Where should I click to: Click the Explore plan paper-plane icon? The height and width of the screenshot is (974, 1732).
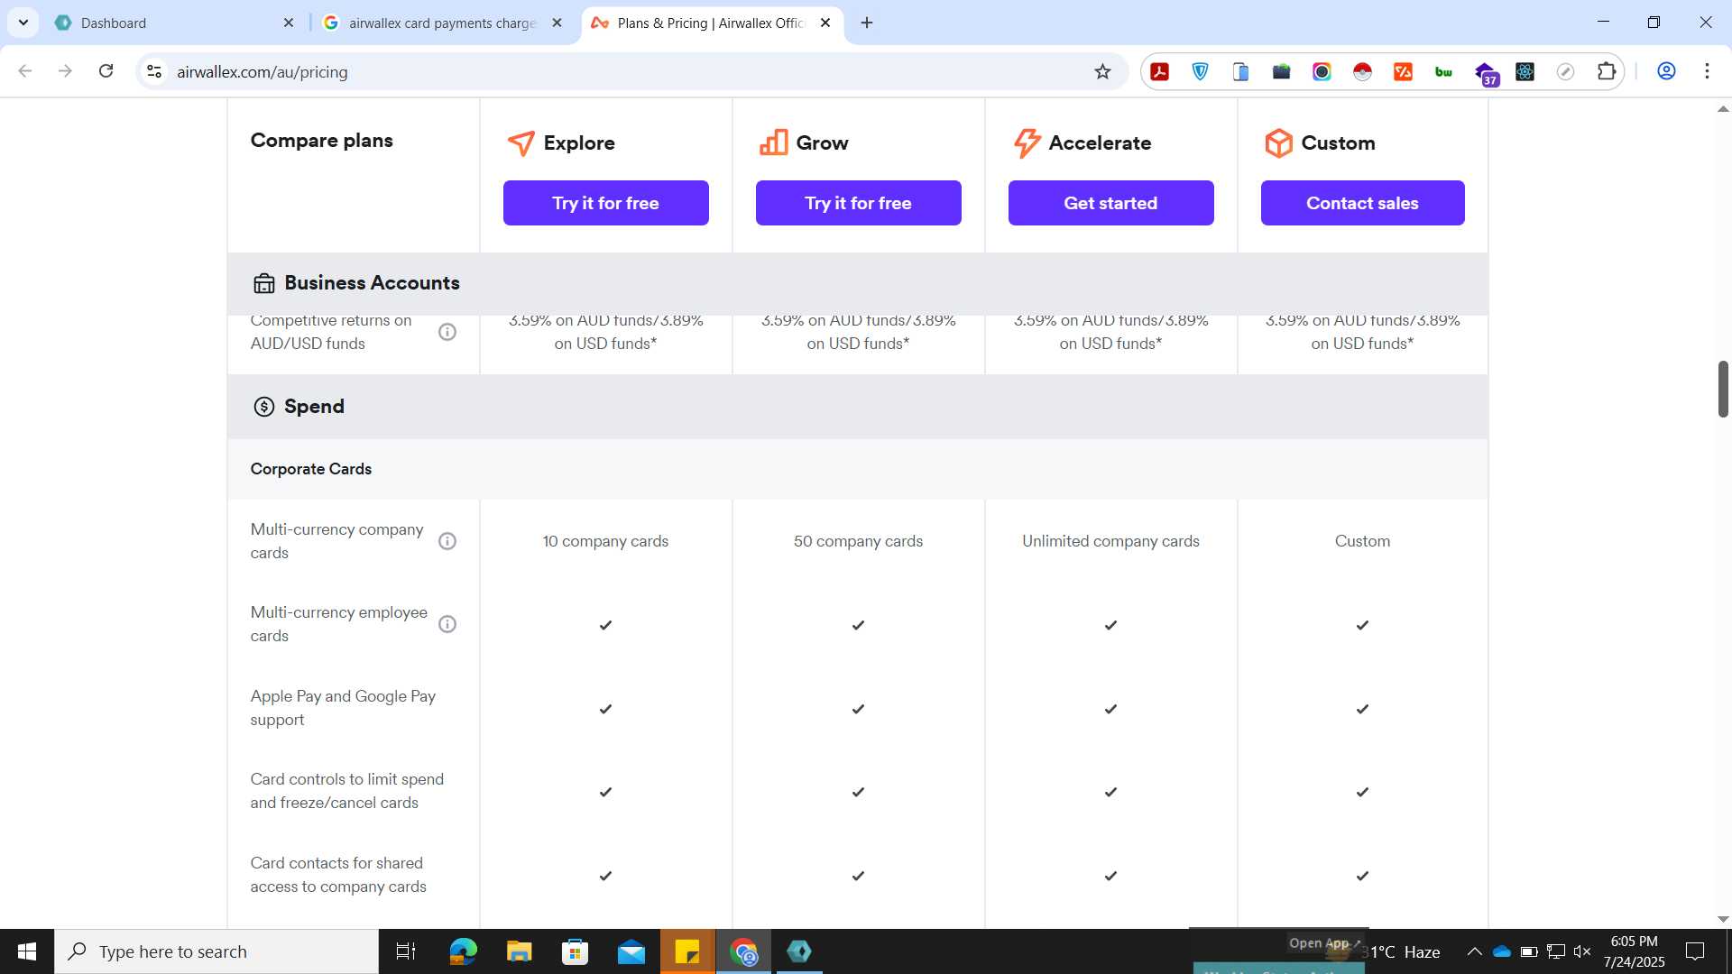pos(521,142)
